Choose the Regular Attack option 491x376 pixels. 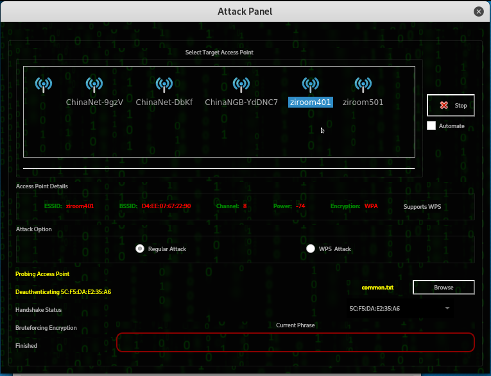click(140, 249)
